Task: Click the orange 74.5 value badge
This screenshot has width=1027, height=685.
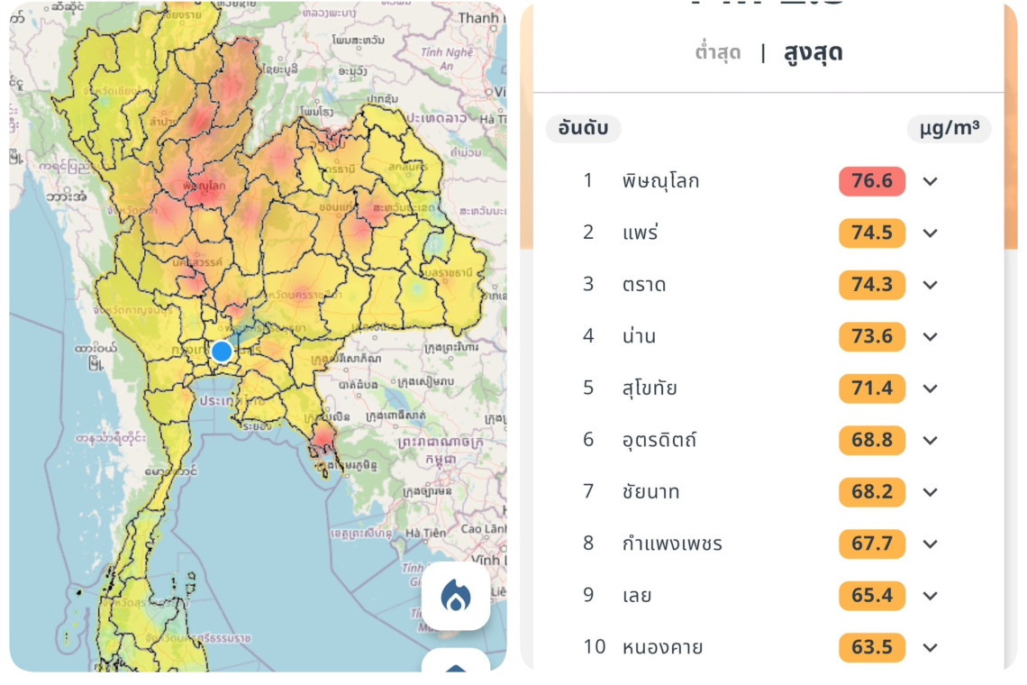Action: click(871, 233)
